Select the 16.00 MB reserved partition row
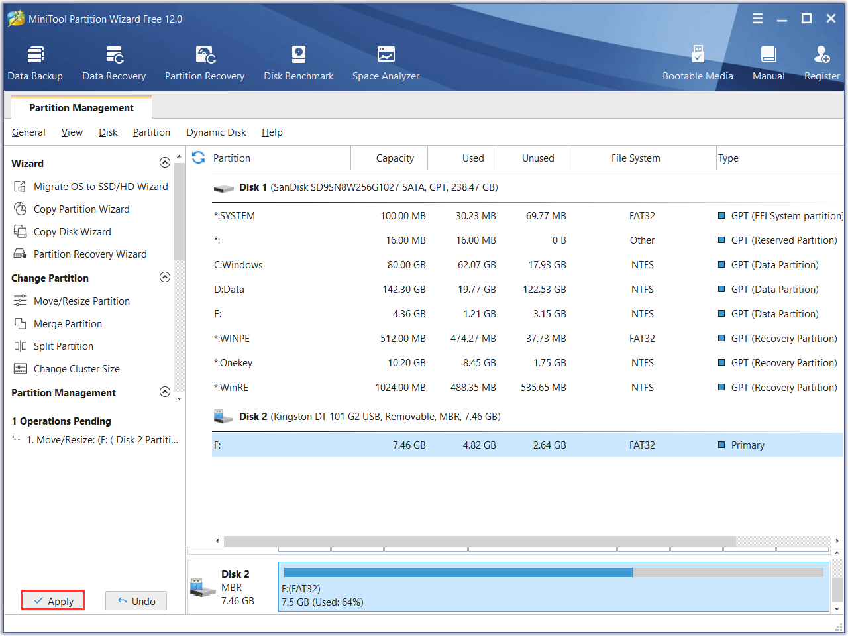Image resolution: width=848 pixels, height=636 pixels. [x=527, y=240]
